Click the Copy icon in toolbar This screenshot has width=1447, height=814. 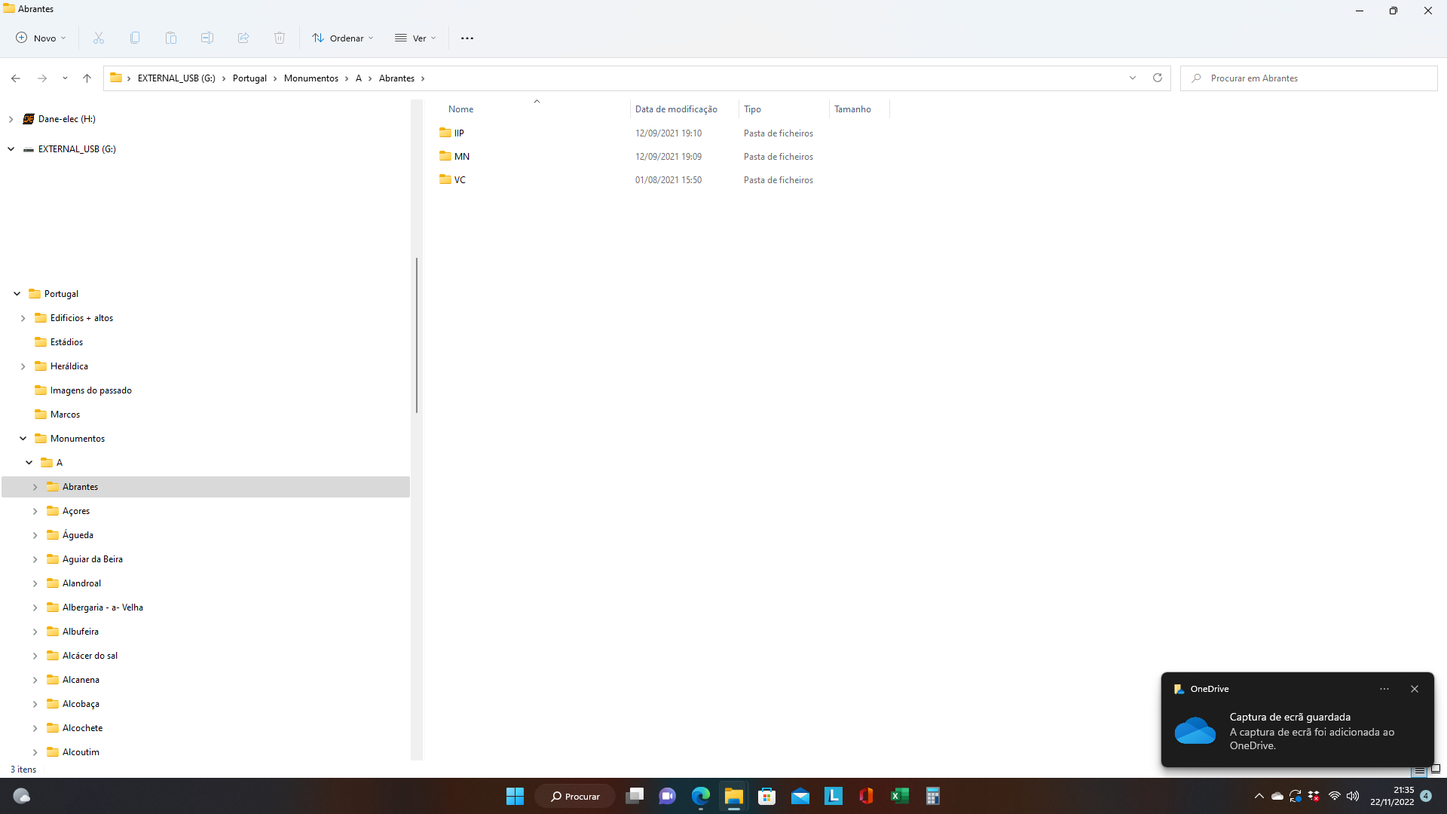[x=135, y=38]
